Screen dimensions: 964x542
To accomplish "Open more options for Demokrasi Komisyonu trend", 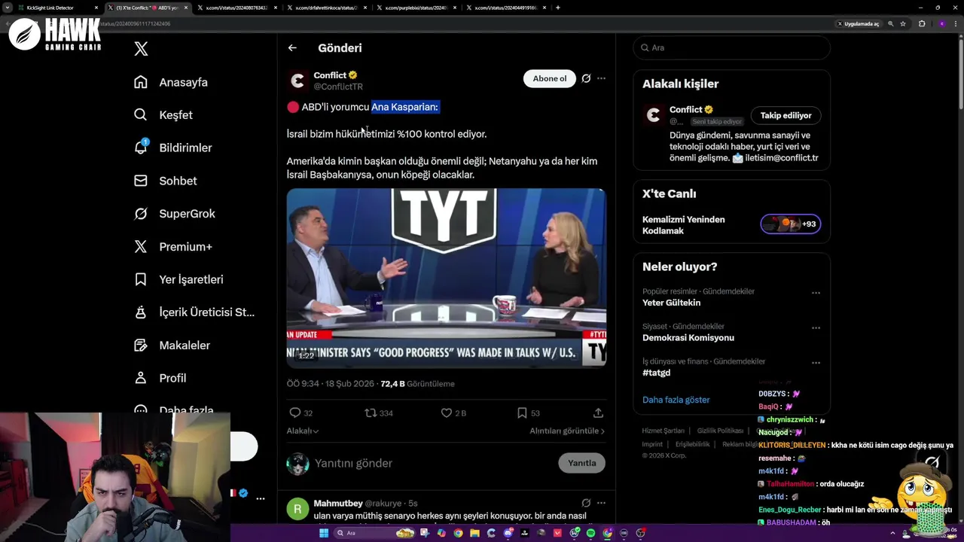I will [x=816, y=328].
